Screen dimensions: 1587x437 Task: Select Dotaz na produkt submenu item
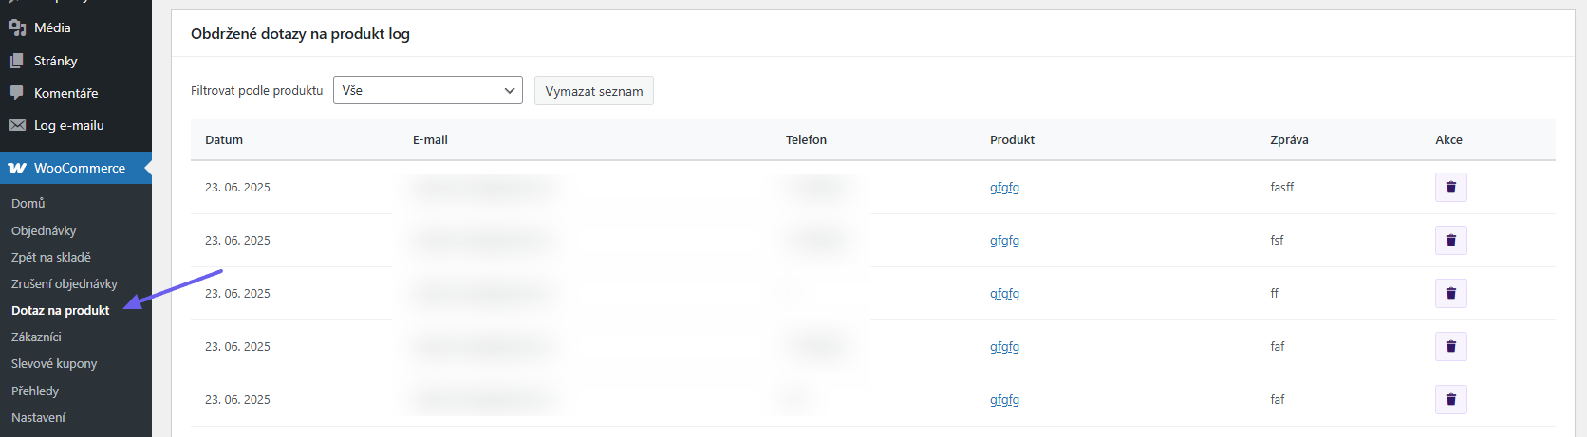click(60, 310)
